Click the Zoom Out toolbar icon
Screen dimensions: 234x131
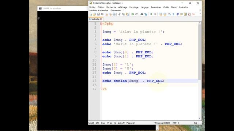(x=155, y=14)
